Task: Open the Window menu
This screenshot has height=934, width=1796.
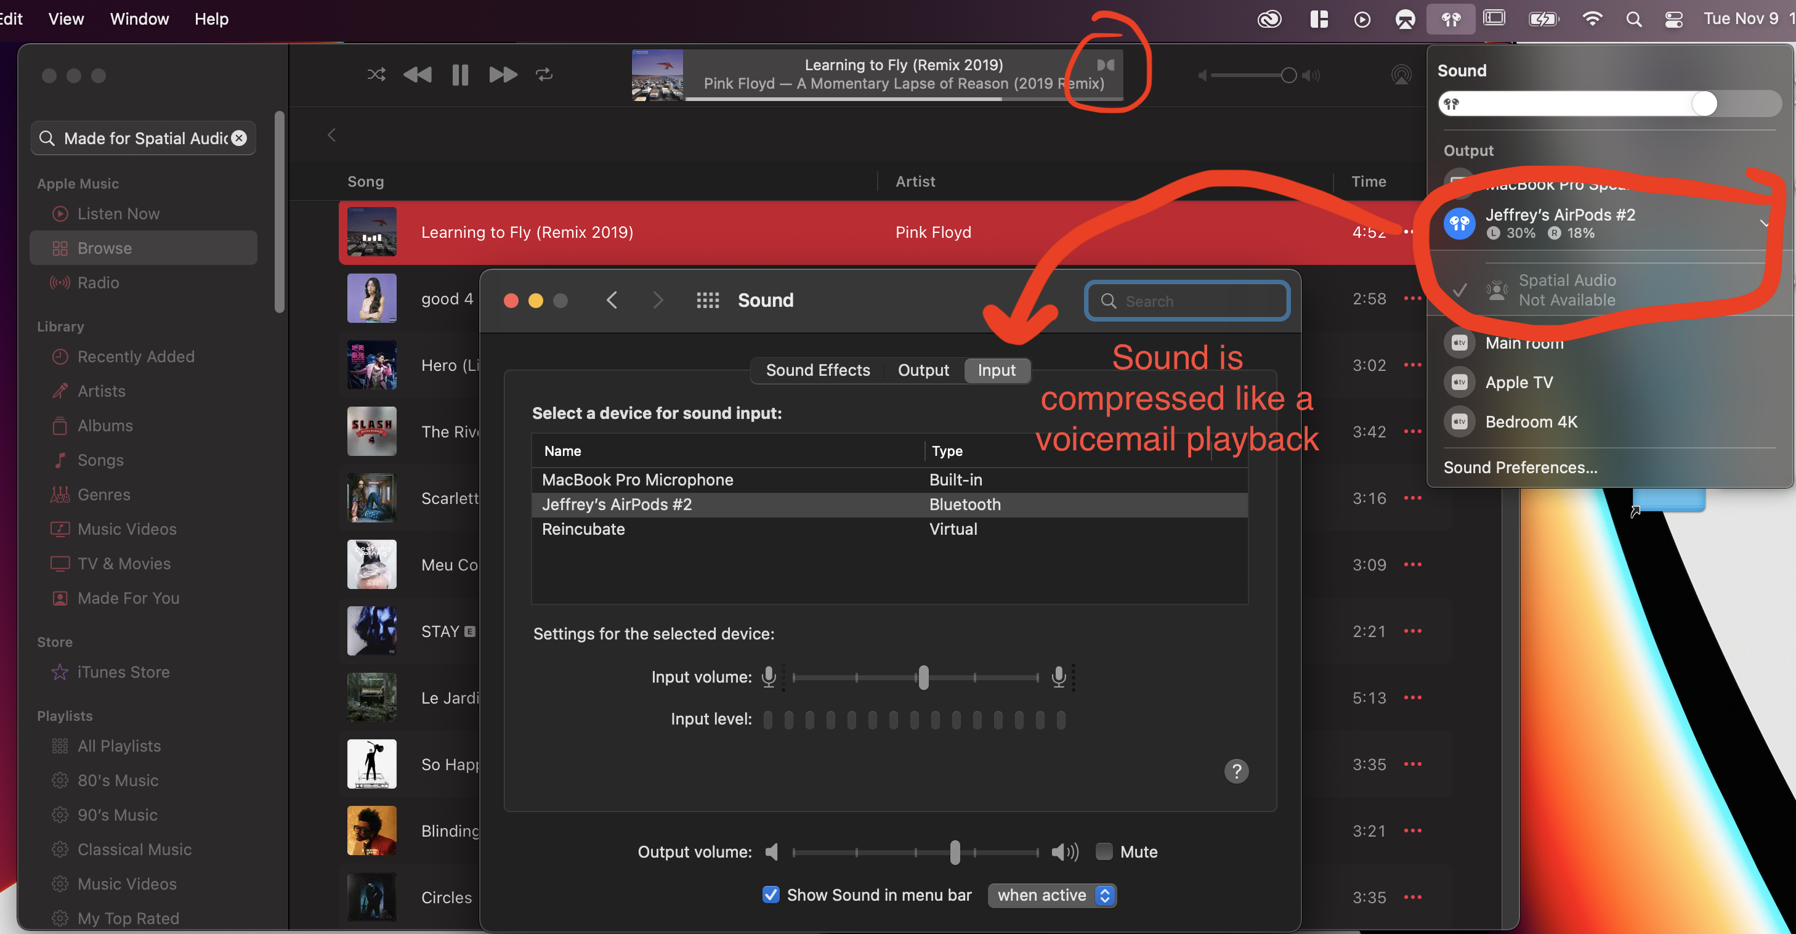Action: pos(139,19)
